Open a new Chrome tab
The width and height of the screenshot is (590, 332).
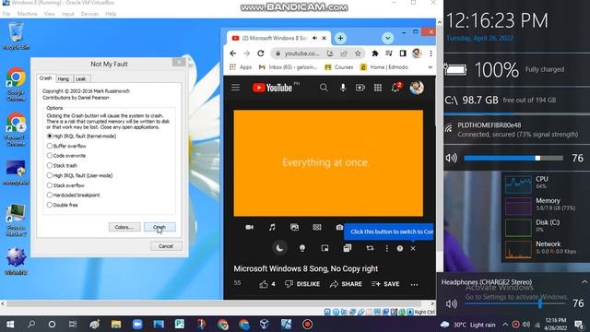pos(340,38)
